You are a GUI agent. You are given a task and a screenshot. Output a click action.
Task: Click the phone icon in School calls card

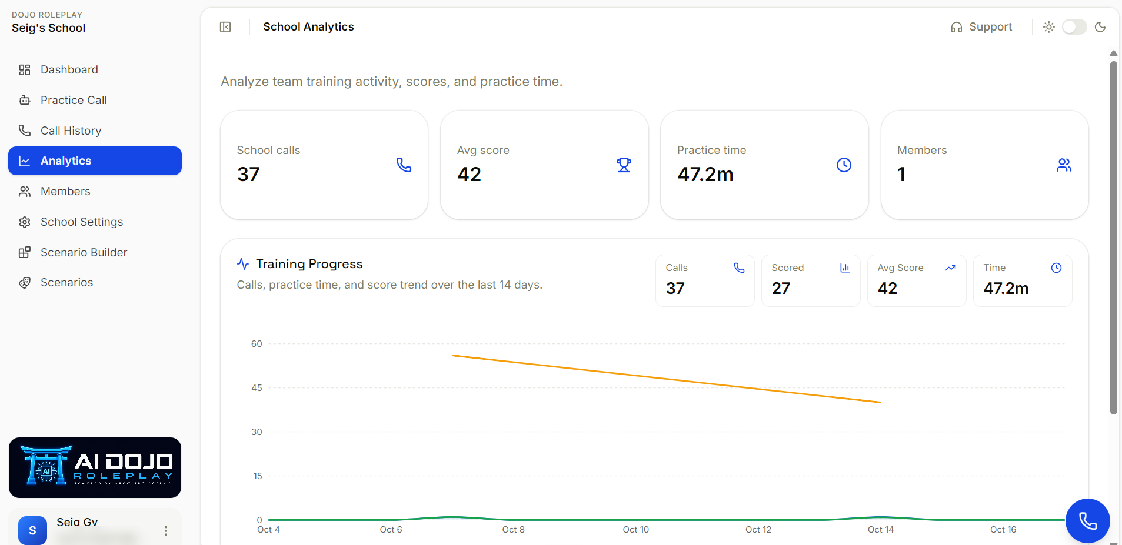[404, 165]
